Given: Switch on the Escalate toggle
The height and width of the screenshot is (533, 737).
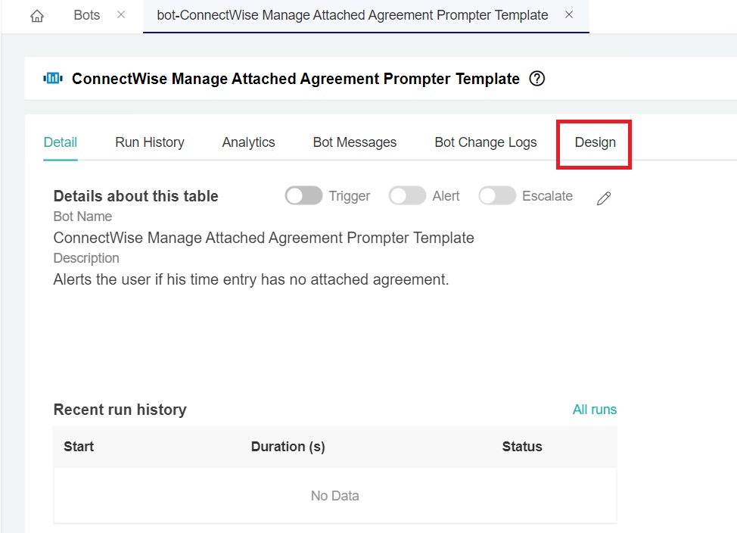Looking at the screenshot, I should coord(497,196).
